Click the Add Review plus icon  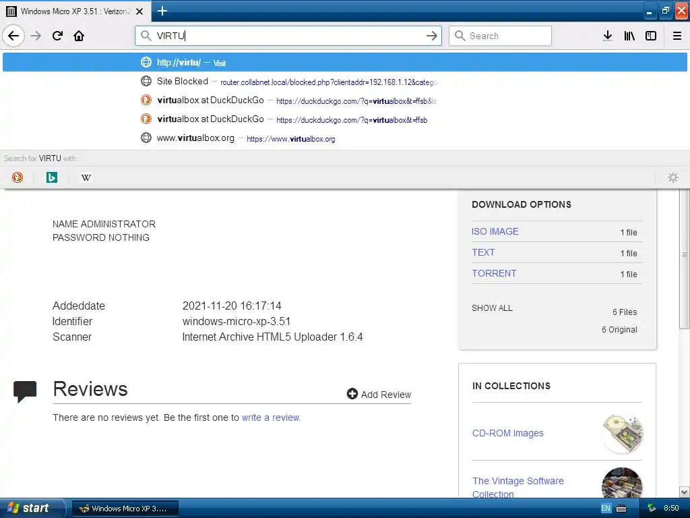[352, 394]
